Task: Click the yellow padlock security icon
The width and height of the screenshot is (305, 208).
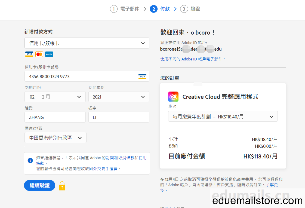Action: 62,186
